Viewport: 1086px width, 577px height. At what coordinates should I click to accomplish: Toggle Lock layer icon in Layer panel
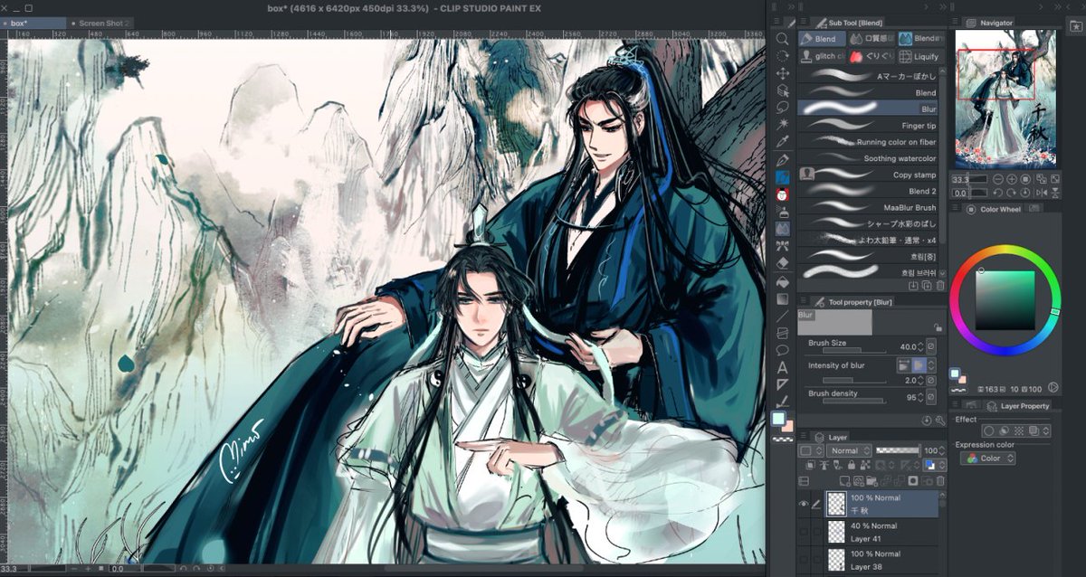coord(852,465)
